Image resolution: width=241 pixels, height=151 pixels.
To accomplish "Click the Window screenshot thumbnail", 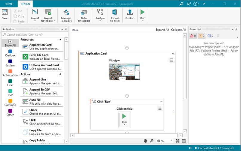I will click(124, 72).
